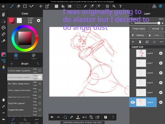Open the brush sort arrows menu
165x124 pixels.
click(38, 64)
